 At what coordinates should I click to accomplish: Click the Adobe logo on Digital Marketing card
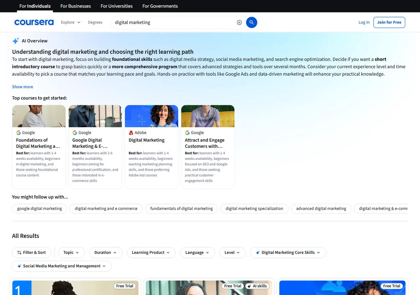tap(131, 133)
